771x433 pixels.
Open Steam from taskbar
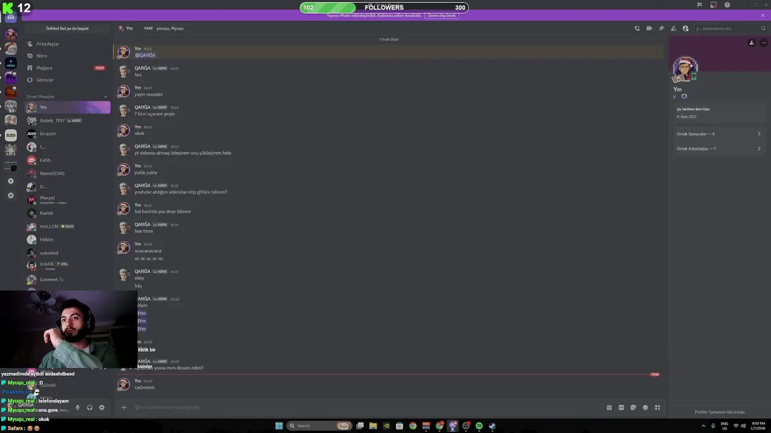pyautogui.click(x=492, y=426)
